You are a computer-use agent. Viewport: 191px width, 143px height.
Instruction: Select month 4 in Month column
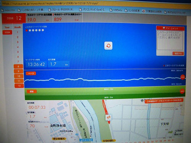coord(18,47)
